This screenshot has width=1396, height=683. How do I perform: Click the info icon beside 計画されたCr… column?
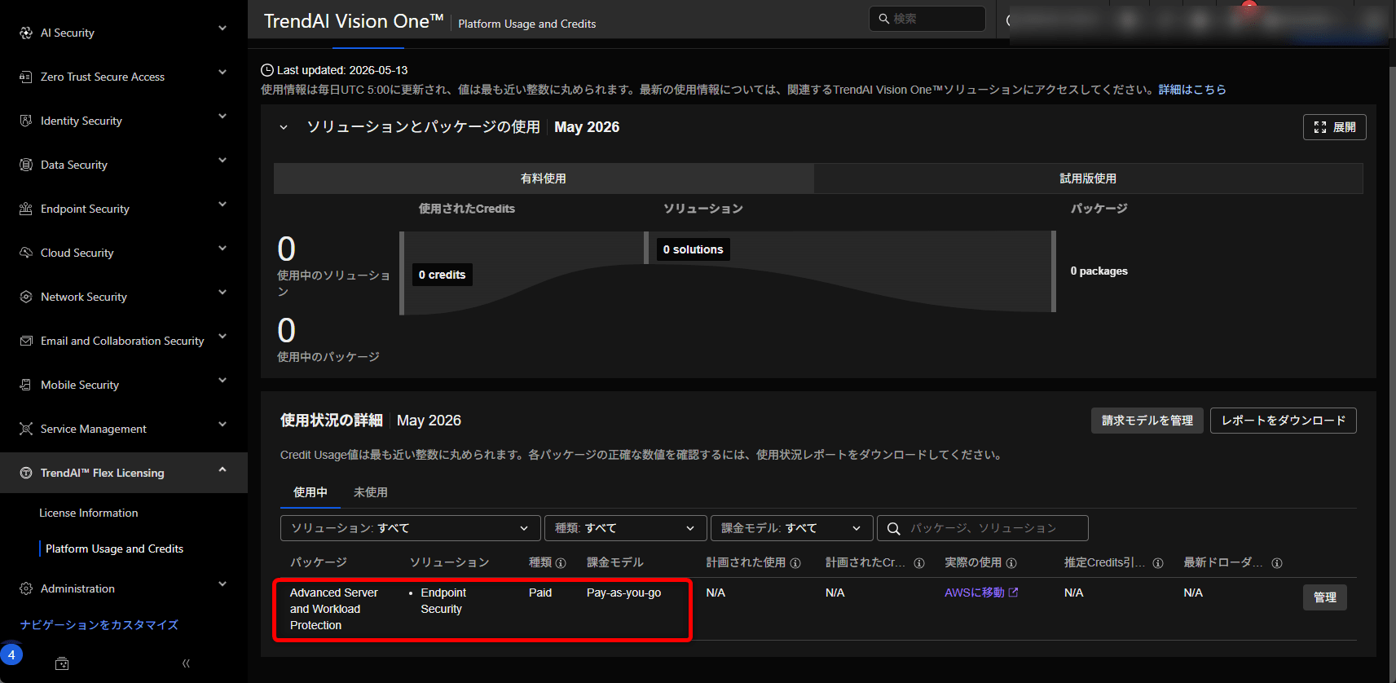pos(919,563)
